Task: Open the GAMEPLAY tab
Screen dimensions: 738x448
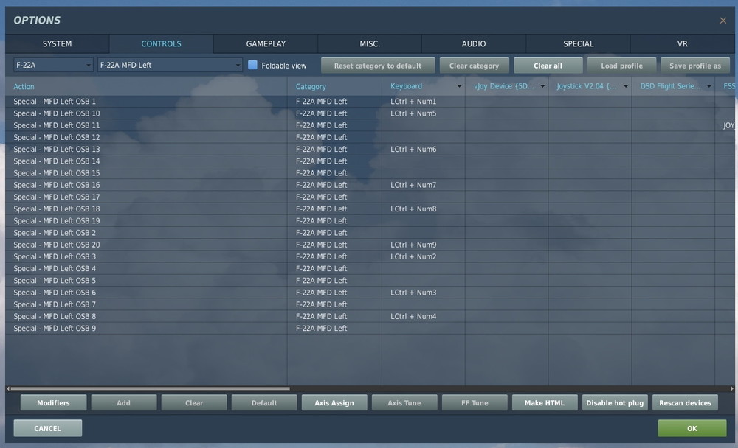Action: click(266, 43)
